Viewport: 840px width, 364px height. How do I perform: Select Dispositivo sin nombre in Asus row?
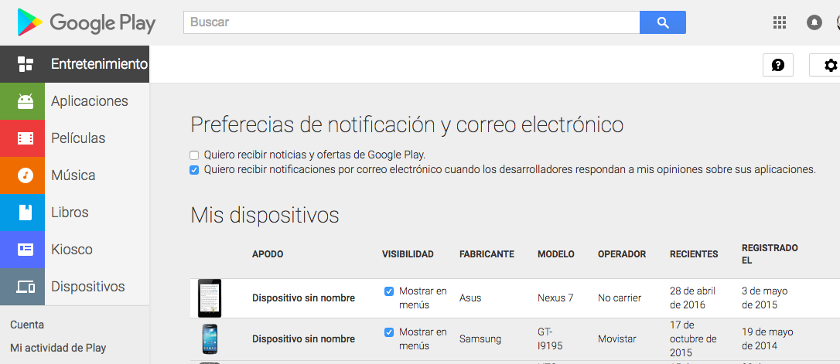303,298
